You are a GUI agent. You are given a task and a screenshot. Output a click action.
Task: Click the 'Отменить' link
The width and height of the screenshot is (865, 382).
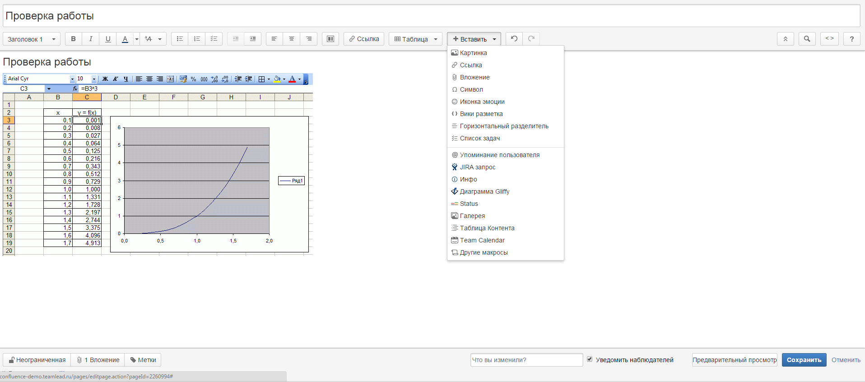pos(846,360)
